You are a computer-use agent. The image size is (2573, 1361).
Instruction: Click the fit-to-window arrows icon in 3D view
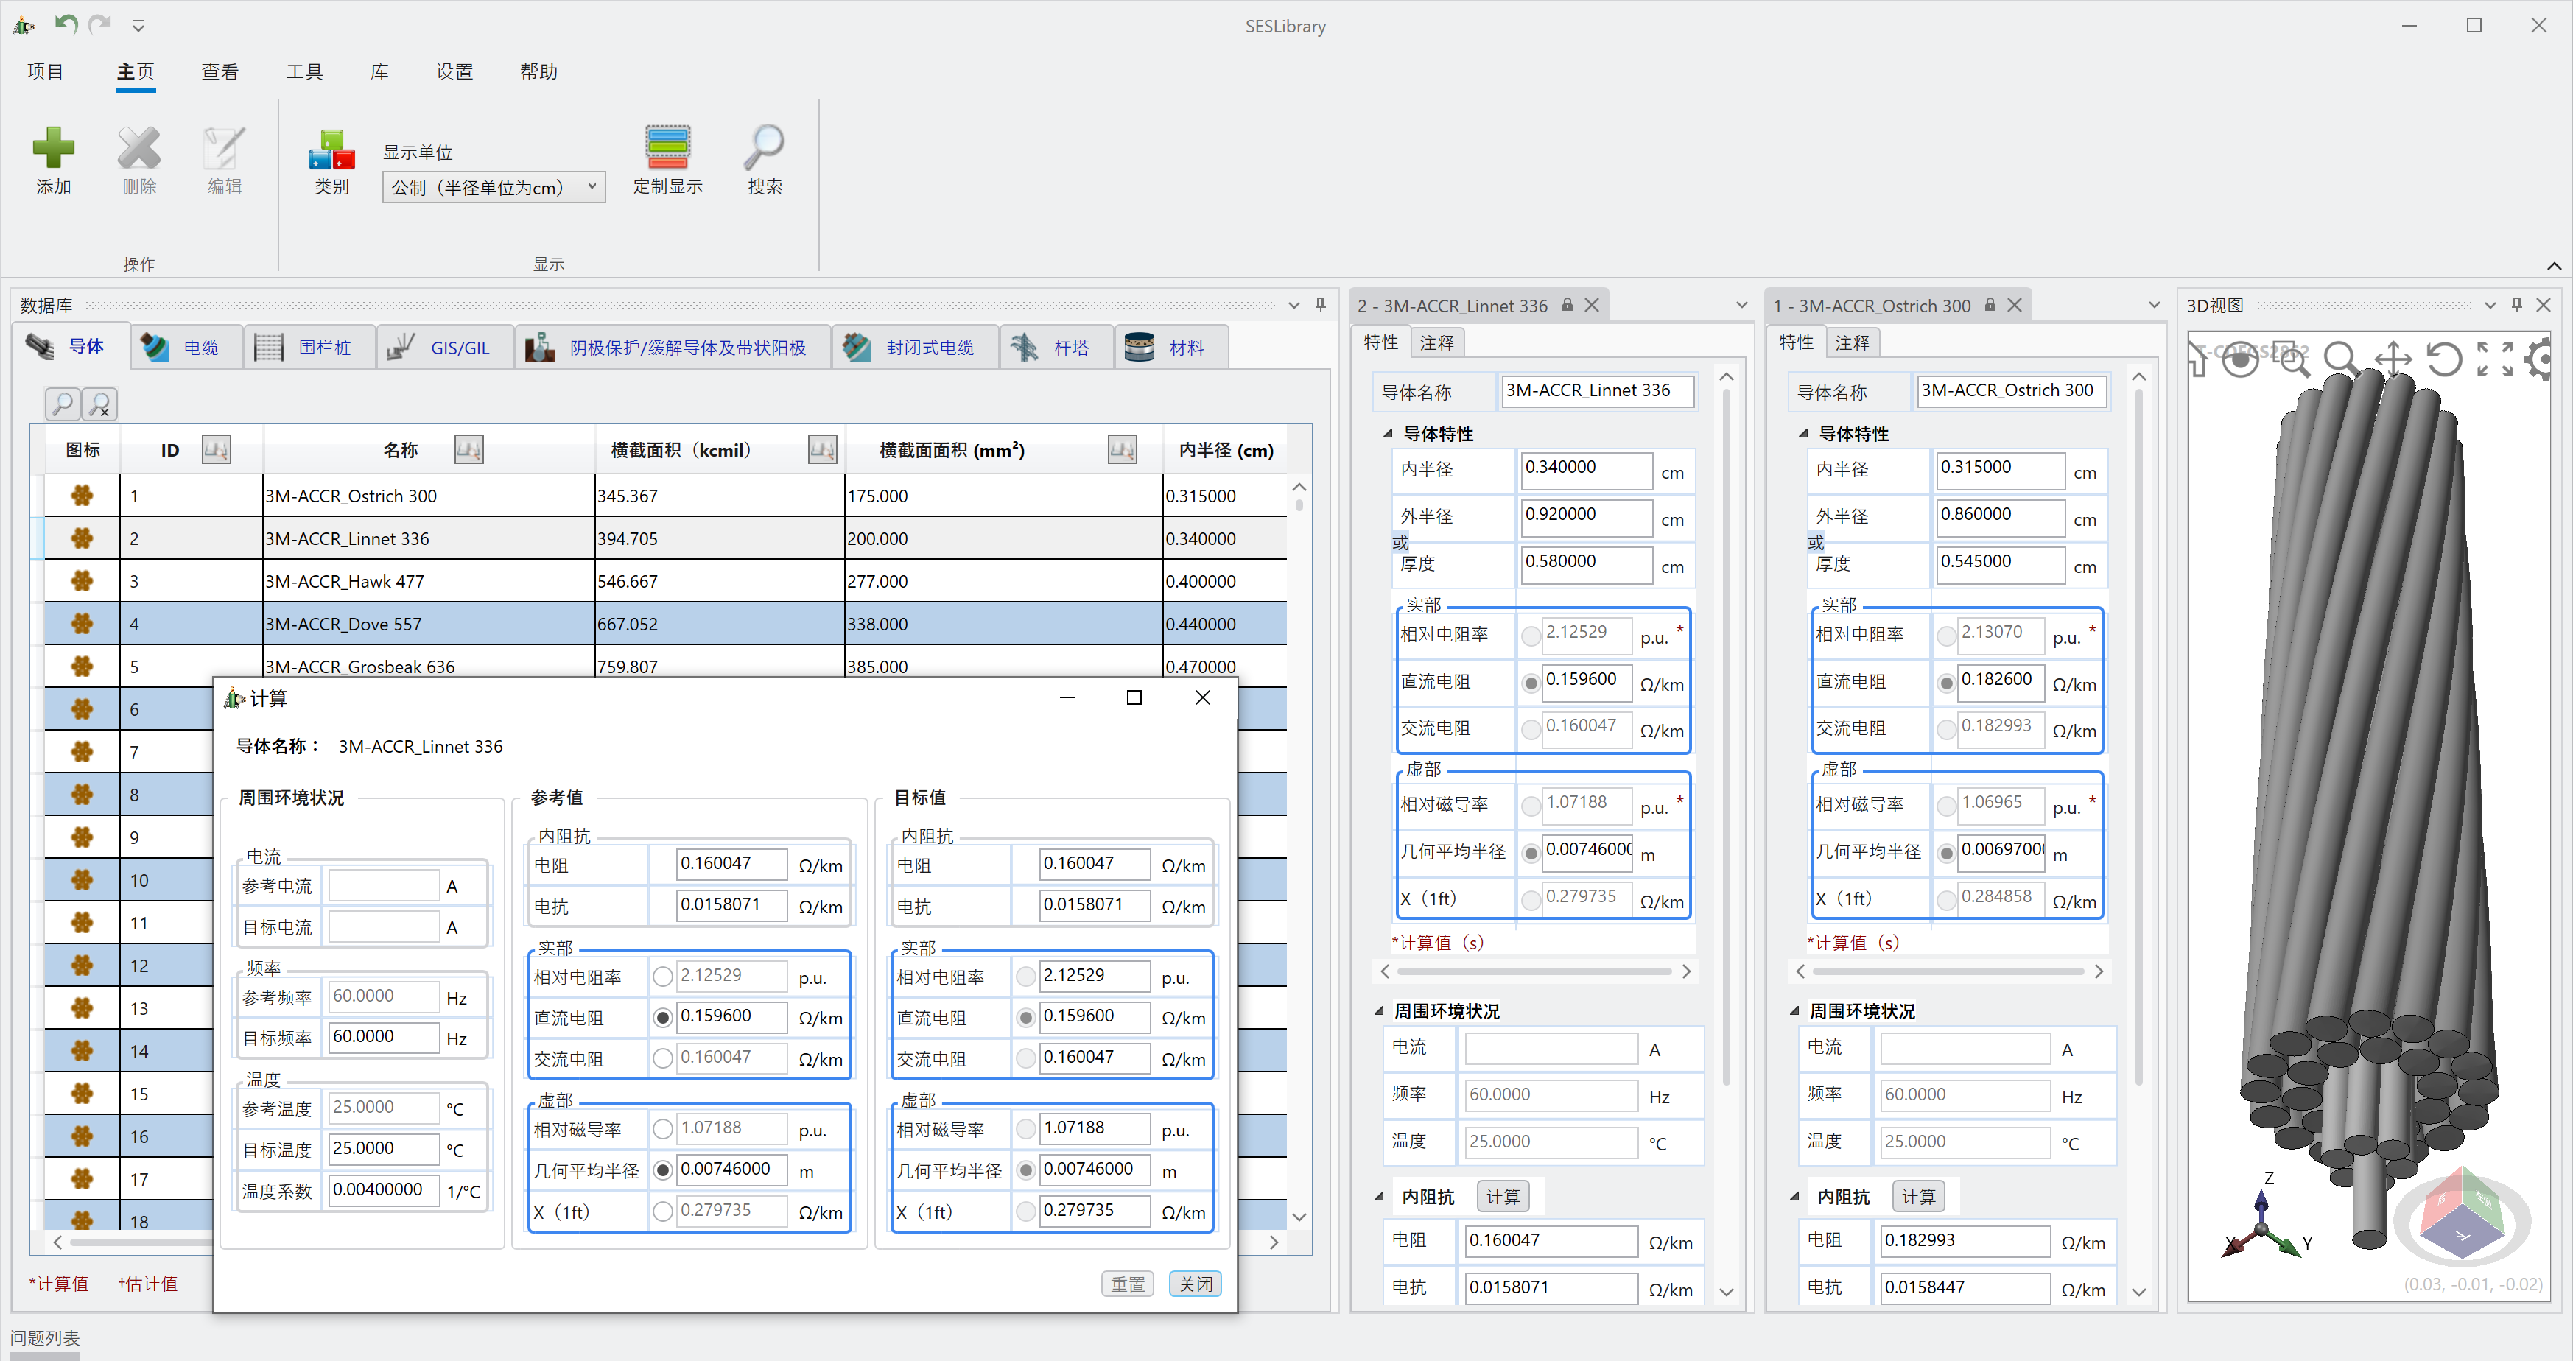[x=2494, y=359]
